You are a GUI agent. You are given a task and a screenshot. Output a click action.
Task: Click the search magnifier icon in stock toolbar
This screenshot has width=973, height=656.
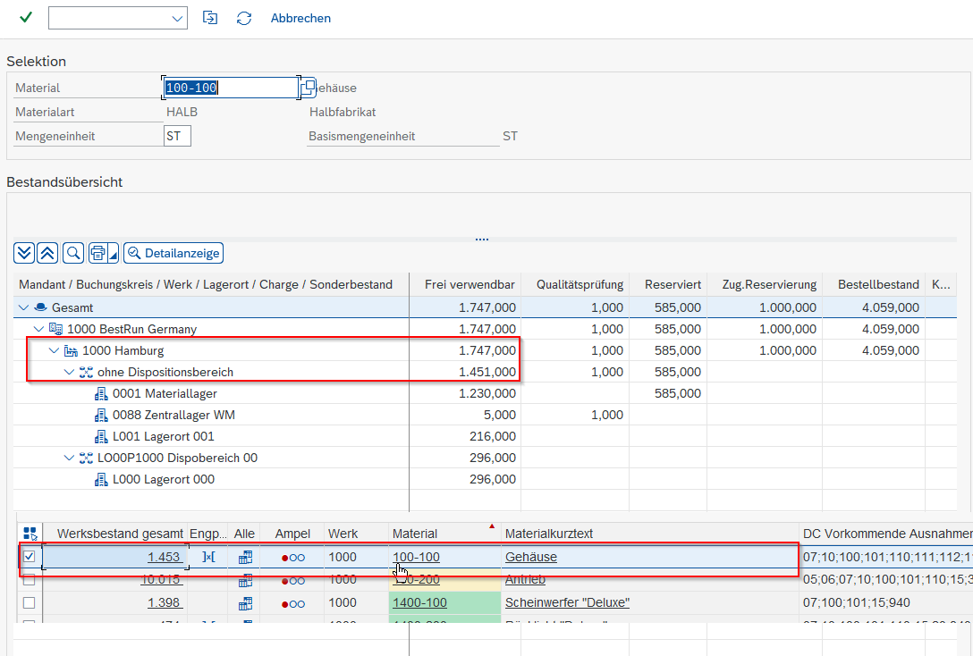tap(72, 253)
